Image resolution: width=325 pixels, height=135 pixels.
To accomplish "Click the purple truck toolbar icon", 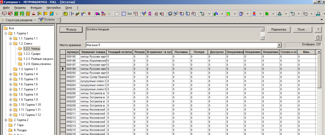I will tap(97, 14).
